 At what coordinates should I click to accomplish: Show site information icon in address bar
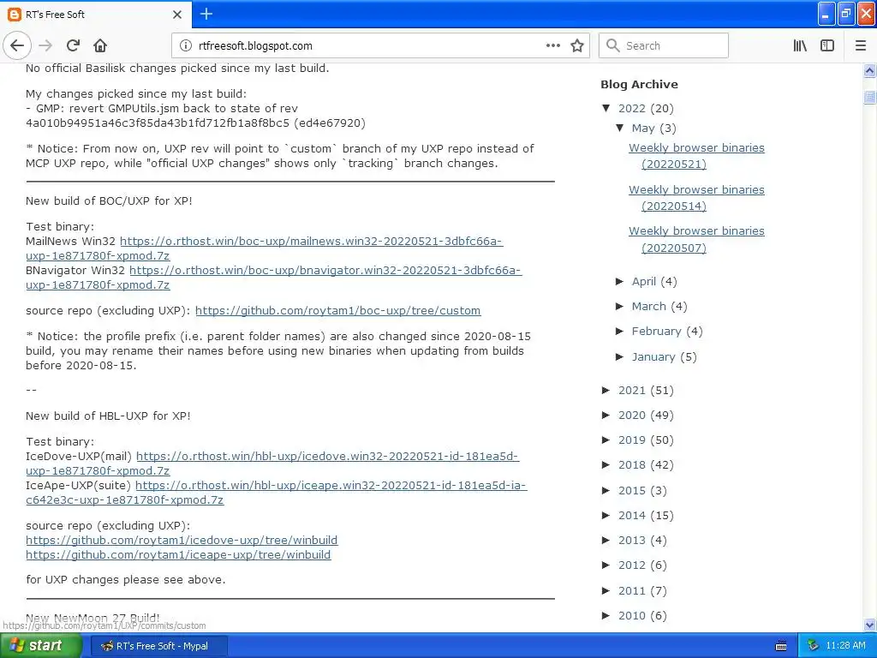click(x=186, y=46)
